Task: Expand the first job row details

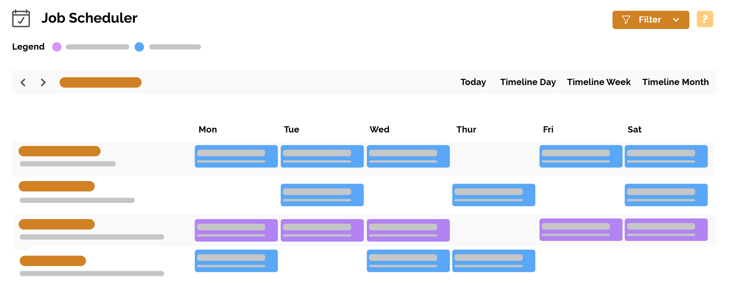Action: (60, 151)
